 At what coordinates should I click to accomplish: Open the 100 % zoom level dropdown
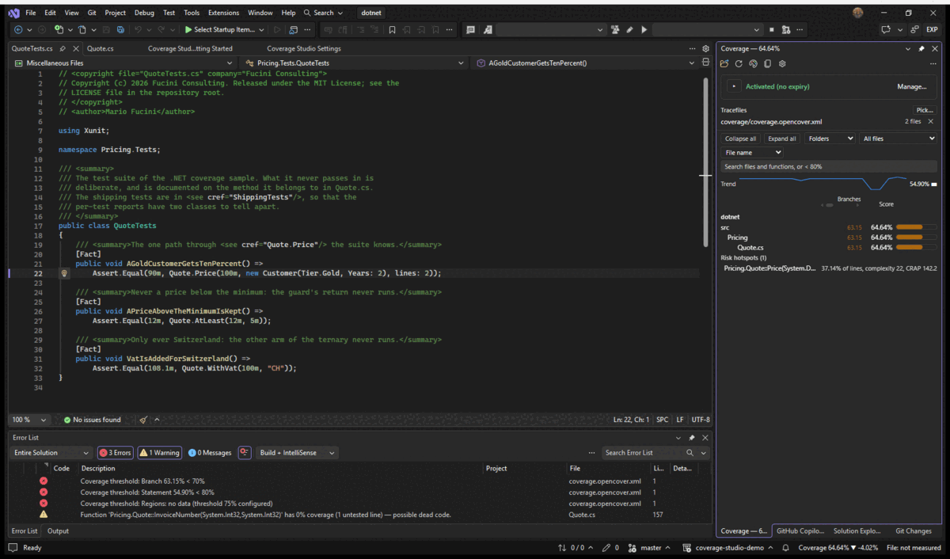(30, 420)
